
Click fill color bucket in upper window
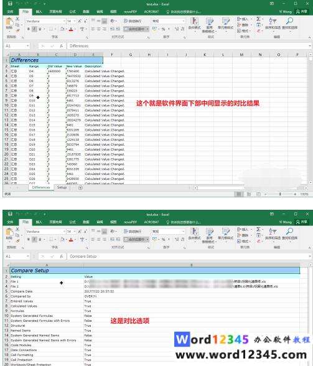coord(62,29)
